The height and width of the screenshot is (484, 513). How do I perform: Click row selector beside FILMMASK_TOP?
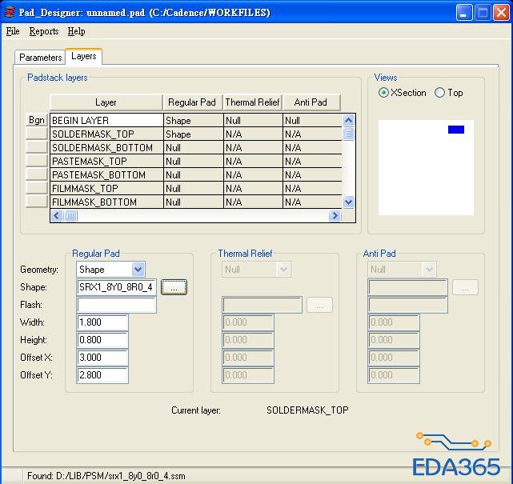pos(37,188)
